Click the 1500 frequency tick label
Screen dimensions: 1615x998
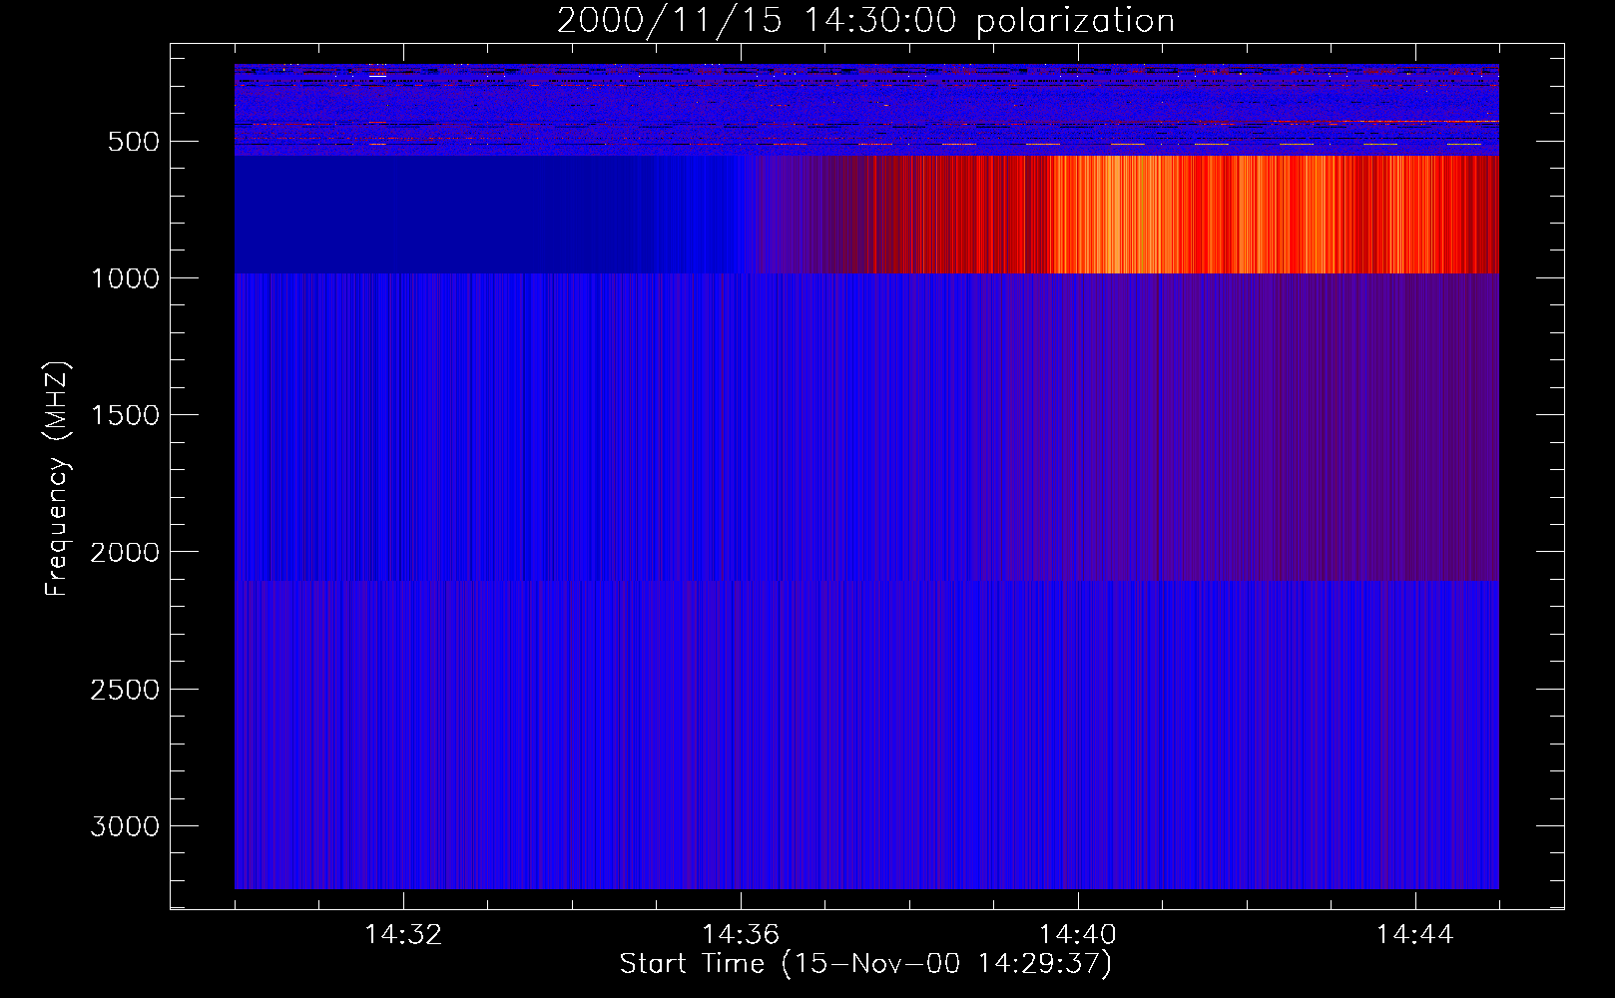pos(125,415)
